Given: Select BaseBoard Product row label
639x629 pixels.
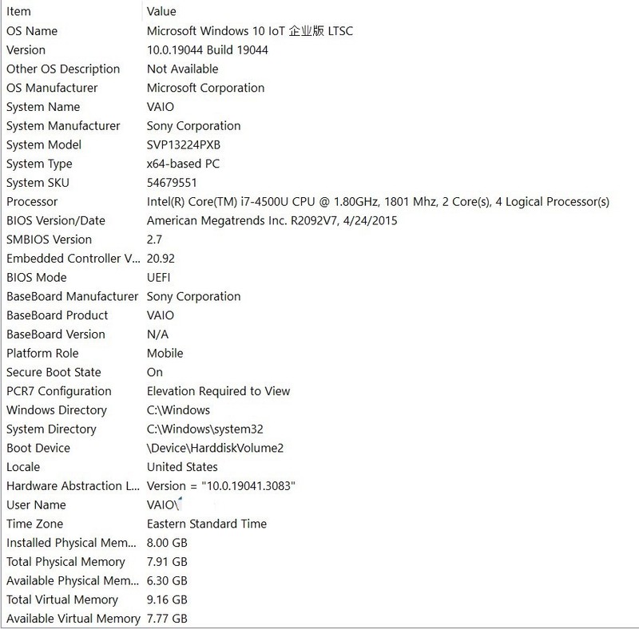Looking at the screenshot, I should [57, 315].
